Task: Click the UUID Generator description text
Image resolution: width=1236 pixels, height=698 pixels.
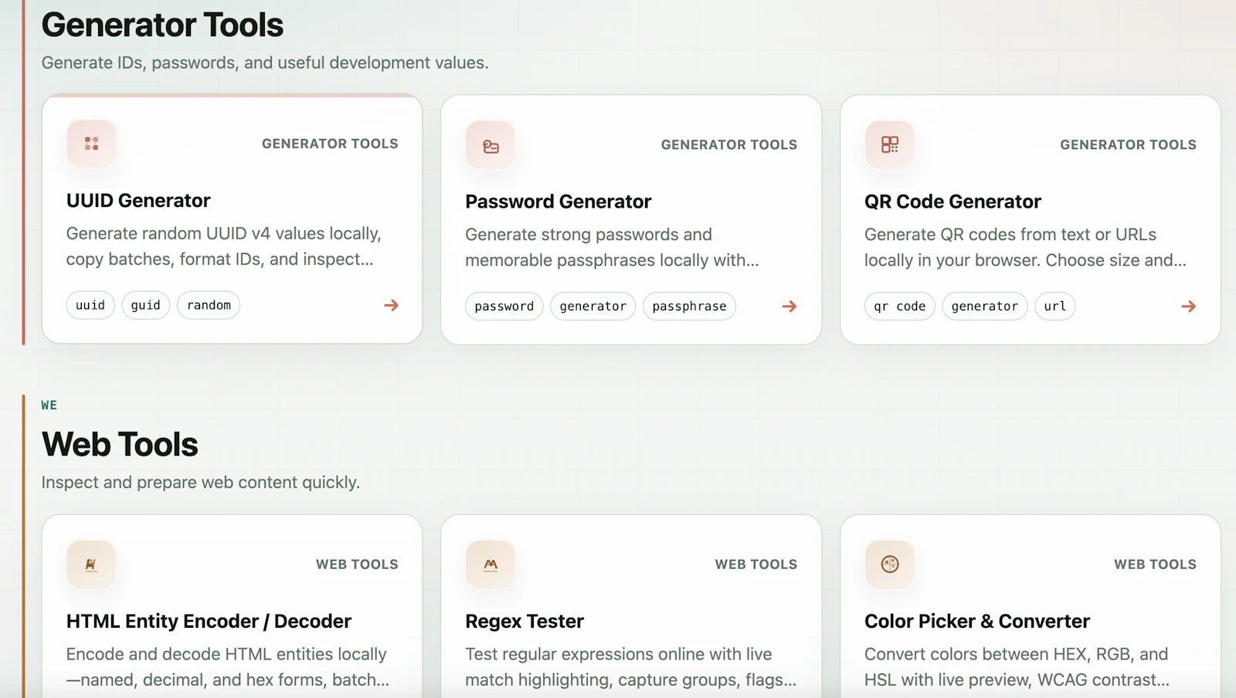Action: tap(224, 246)
